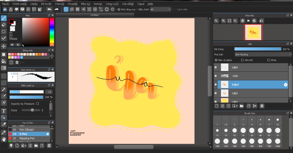Select transparent color checker swatch
Image resolution: width=293 pixels, height=153 pixels.
click(12, 29)
